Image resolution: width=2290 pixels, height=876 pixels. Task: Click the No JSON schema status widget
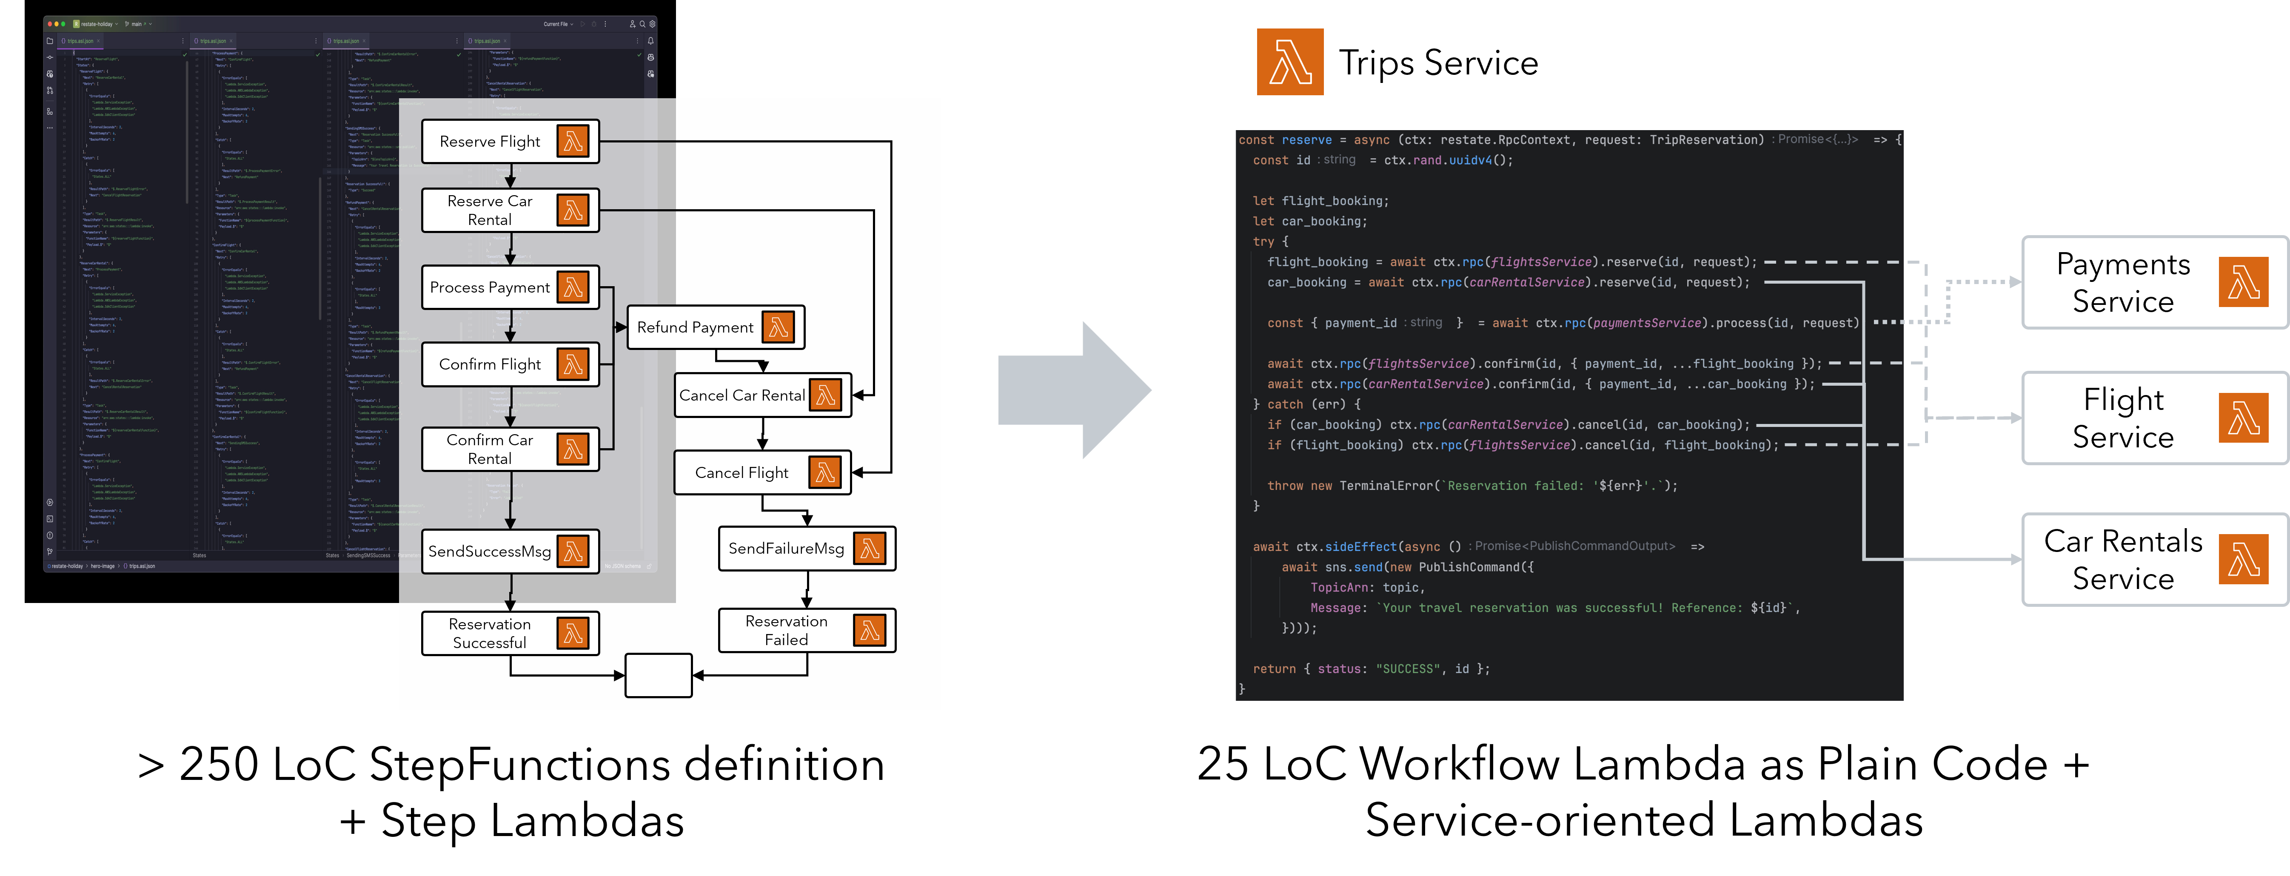[x=623, y=566]
